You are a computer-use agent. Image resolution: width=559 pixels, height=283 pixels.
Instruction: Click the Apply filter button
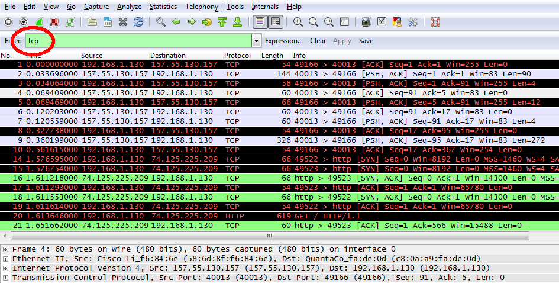342,41
